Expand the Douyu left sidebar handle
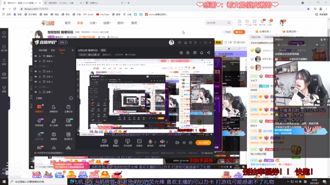This screenshot has height=185, width=330. [8, 104]
